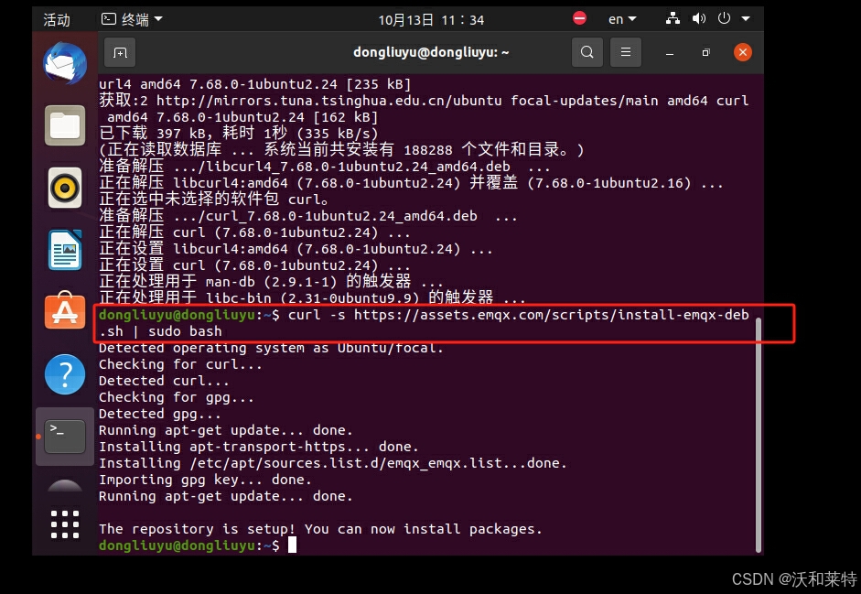The height and width of the screenshot is (594, 861).
Task: Click the 'Checking for gpg...' line
Action: 177,397
